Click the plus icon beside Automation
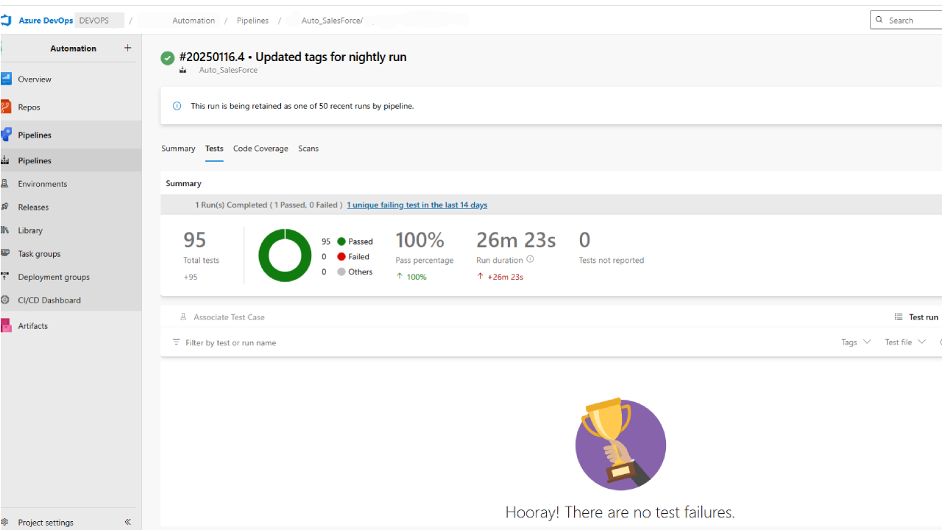The width and height of the screenshot is (942, 530). [x=127, y=48]
